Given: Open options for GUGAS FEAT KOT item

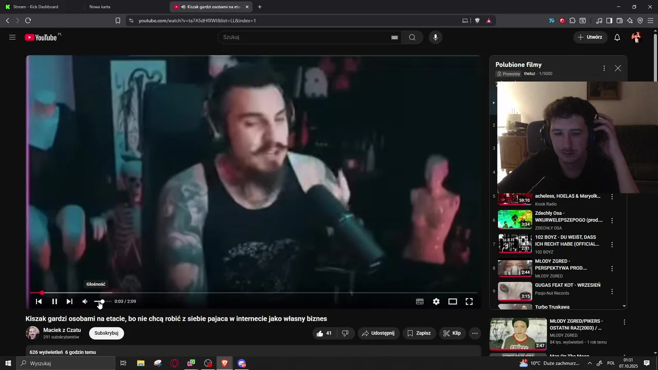Looking at the screenshot, I should pyautogui.click(x=612, y=292).
